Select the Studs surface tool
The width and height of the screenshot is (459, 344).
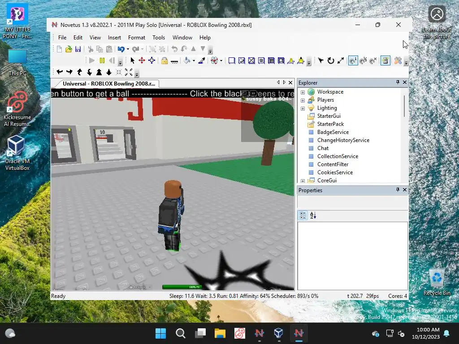click(x=261, y=60)
